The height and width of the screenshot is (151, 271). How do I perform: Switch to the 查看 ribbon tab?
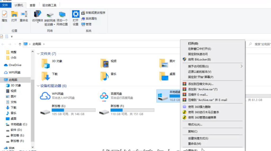[32, 5]
